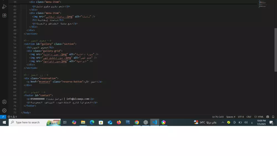Image resolution: width=277 pixels, height=156 pixels.
Task: Open the Windows Start menu
Action: click(x=4, y=122)
